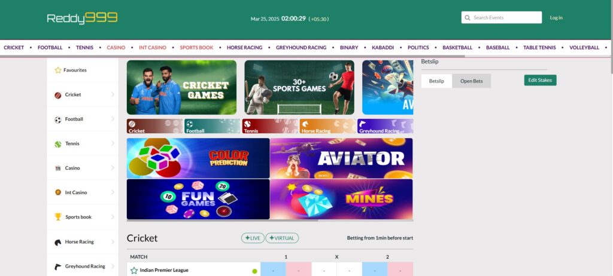The image size is (613, 276).
Task: Expand the Casino sidebar chevron
Action: coord(113,168)
